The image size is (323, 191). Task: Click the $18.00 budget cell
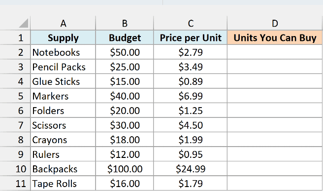coord(125,140)
